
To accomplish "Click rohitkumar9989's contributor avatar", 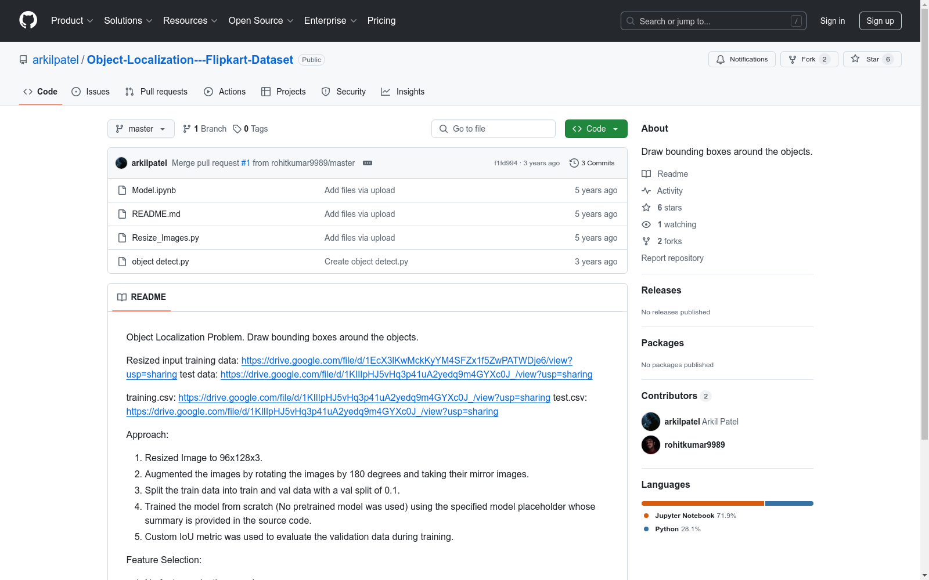I will [651, 445].
